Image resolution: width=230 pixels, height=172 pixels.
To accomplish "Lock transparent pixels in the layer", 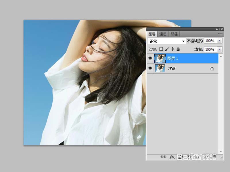I will pyautogui.click(x=161, y=49).
